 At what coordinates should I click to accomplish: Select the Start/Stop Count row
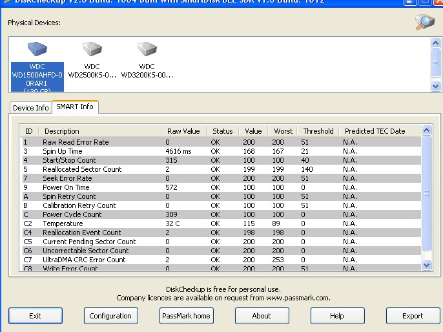coord(221,160)
